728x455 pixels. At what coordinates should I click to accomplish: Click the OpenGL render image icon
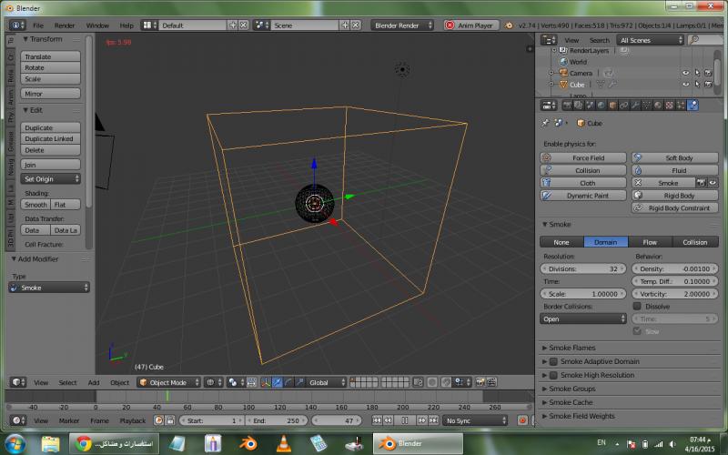tap(480, 382)
